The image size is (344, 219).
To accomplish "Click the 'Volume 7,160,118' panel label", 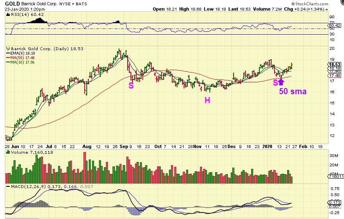I will [32, 152].
